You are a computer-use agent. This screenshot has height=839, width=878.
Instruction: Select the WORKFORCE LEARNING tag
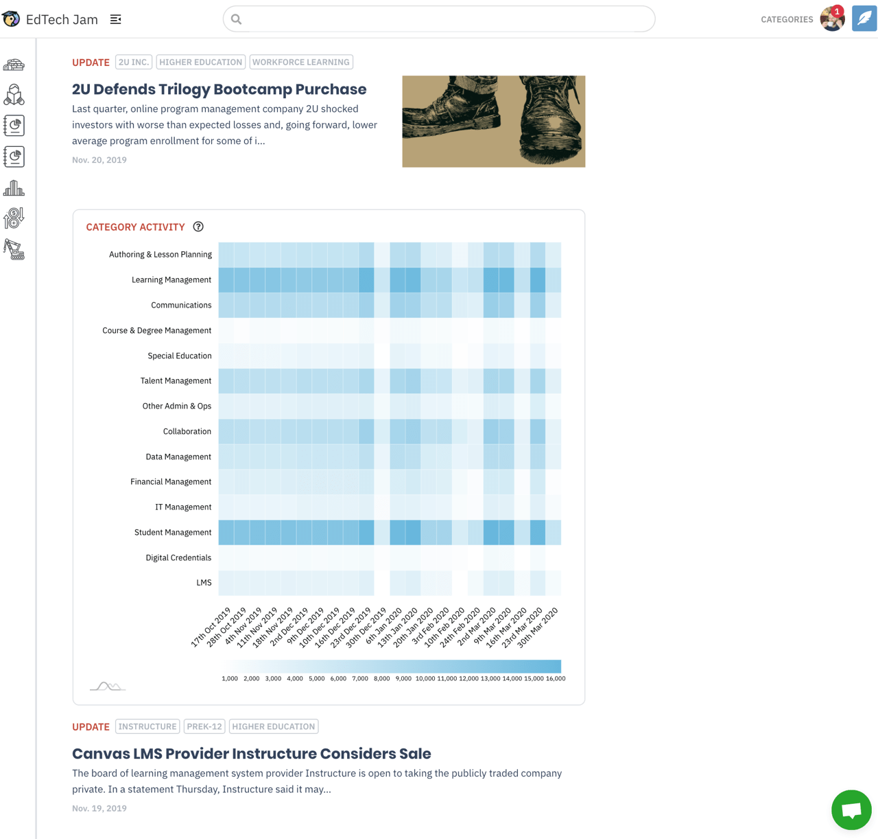[x=301, y=62]
